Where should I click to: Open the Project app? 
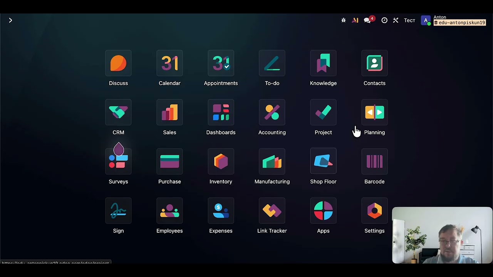coord(323,112)
